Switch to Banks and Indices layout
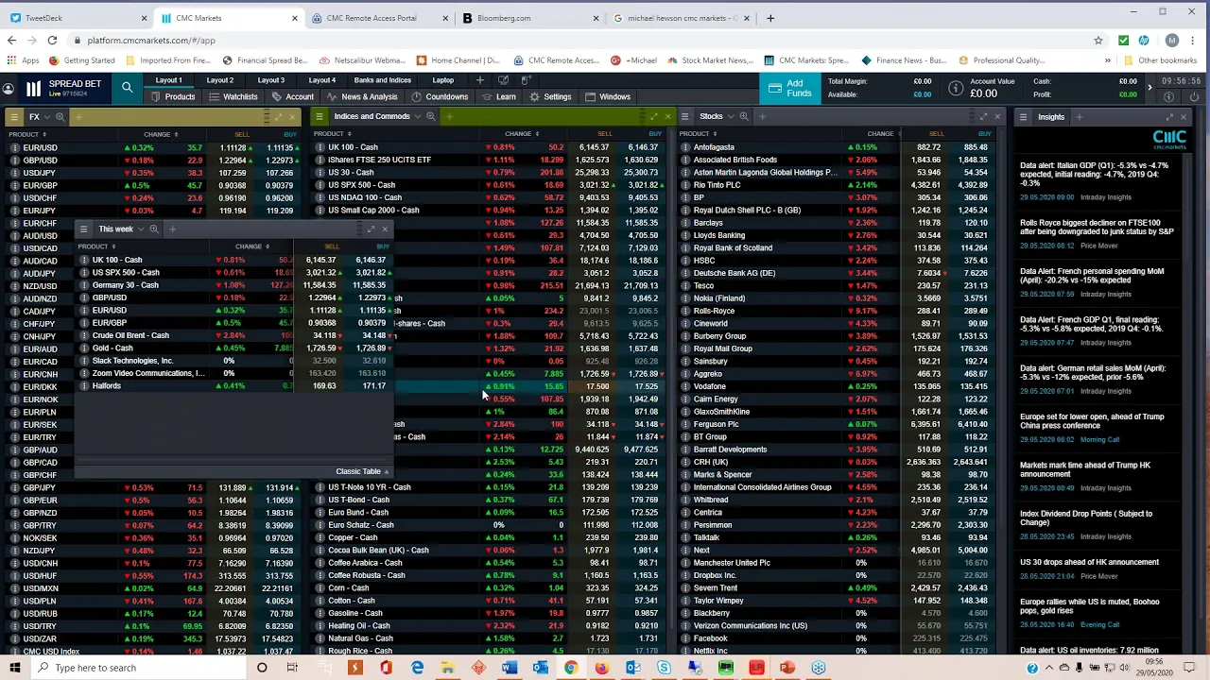The height and width of the screenshot is (680, 1210). click(x=382, y=80)
